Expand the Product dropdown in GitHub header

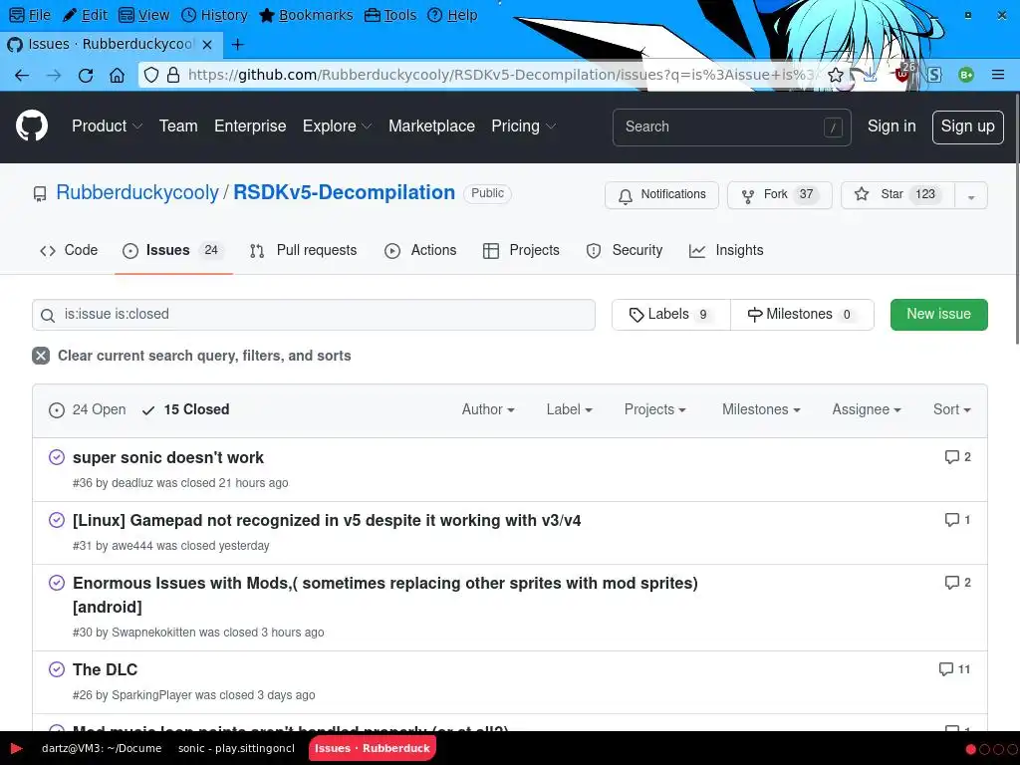[107, 127]
